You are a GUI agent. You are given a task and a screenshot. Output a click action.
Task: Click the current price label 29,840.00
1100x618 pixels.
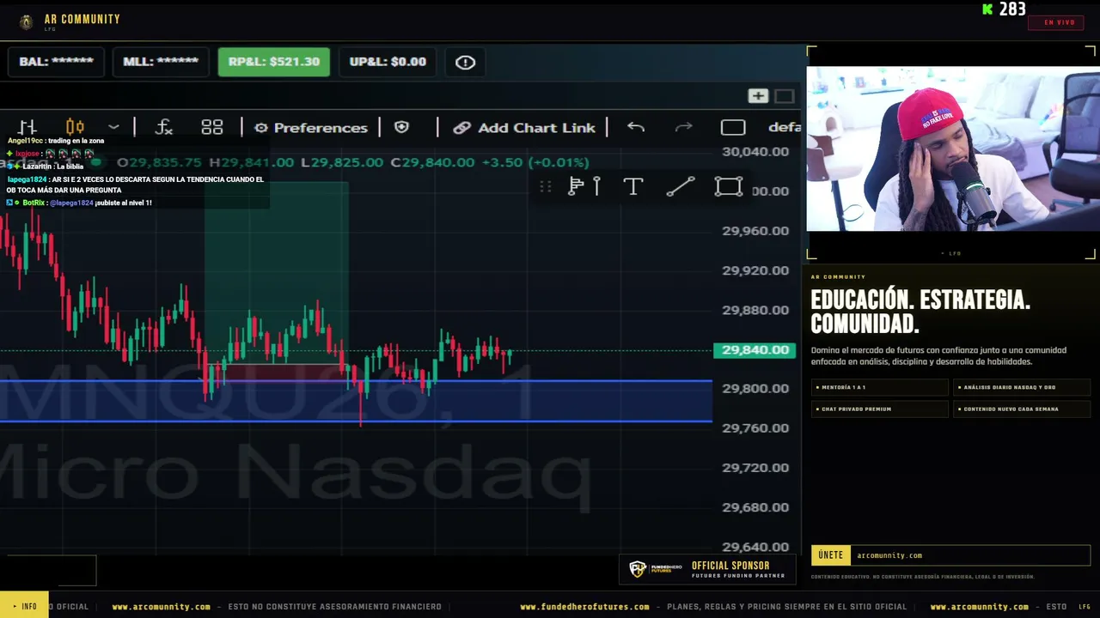point(755,350)
